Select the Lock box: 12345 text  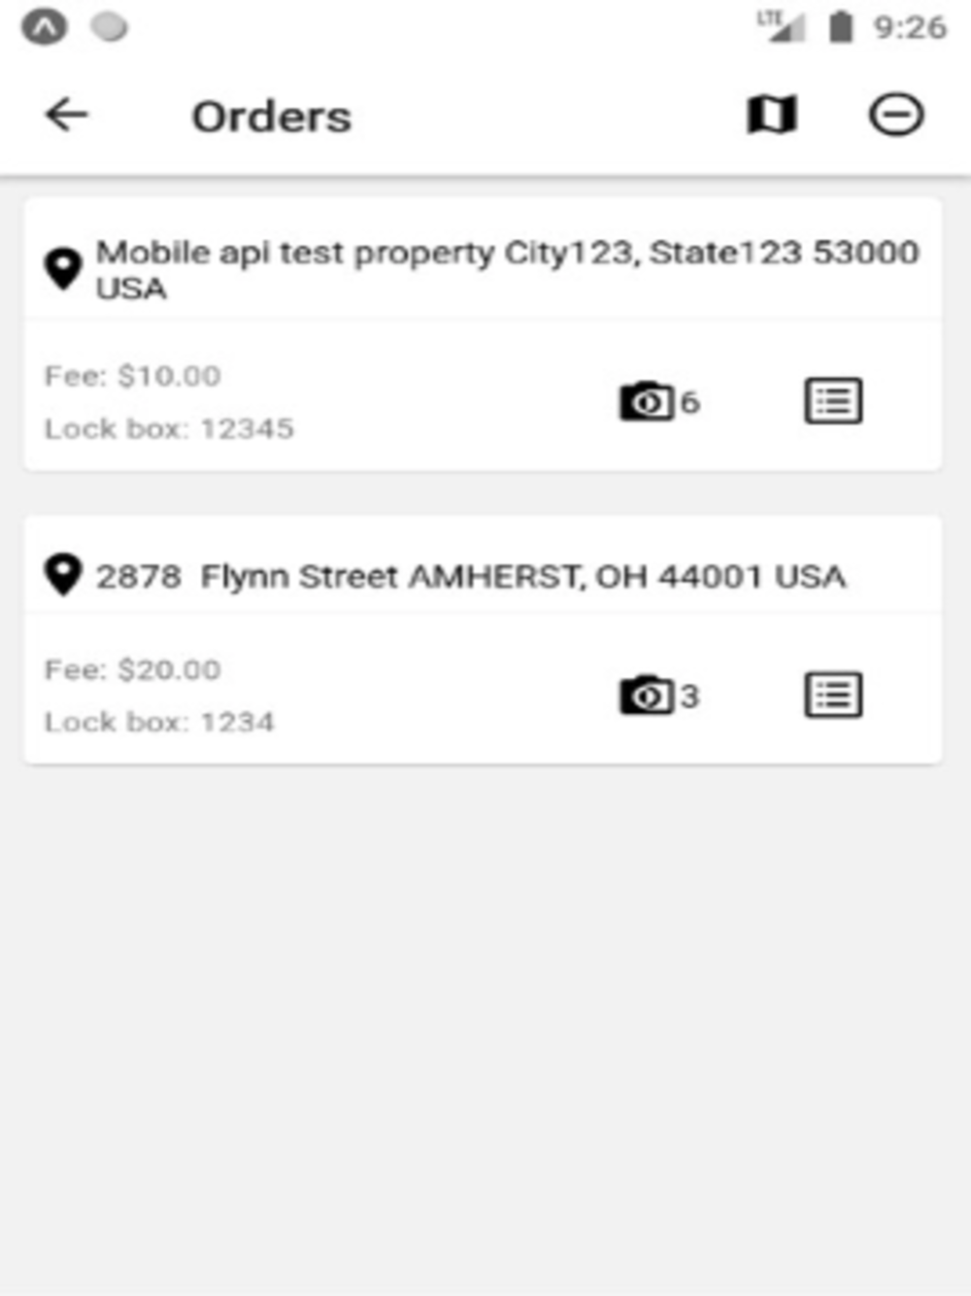(x=169, y=428)
